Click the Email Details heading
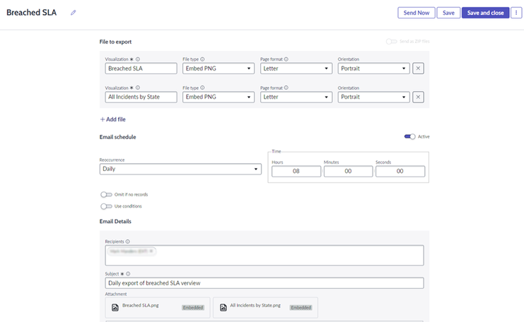524x322 pixels. (115, 221)
